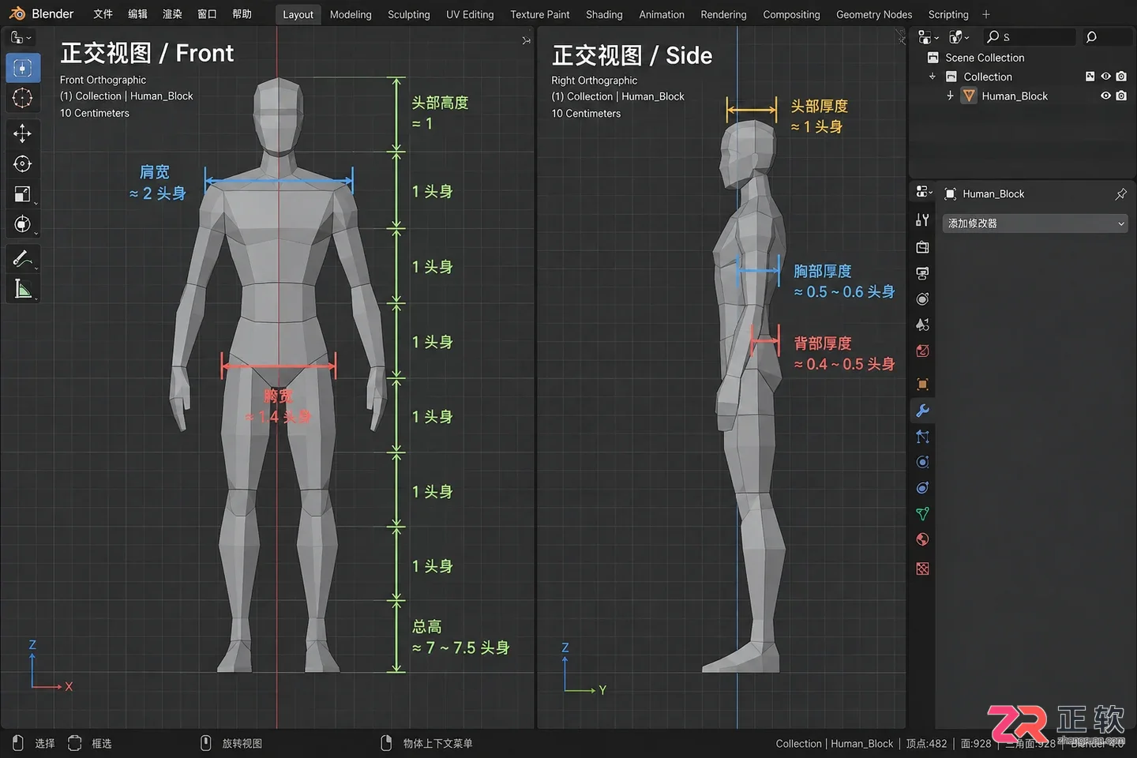Open the checkered Texture properties tab
This screenshot has width=1137, height=758.
922,568
